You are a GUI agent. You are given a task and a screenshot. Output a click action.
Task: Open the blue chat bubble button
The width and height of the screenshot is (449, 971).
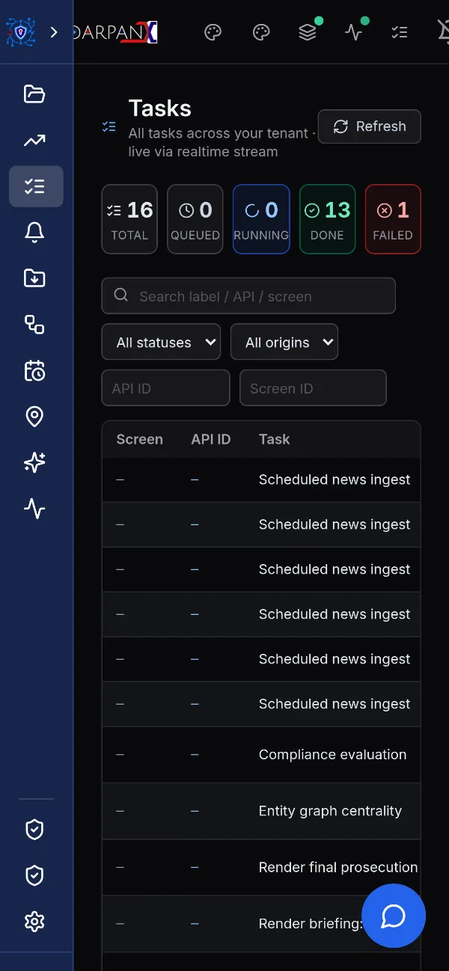(394, 916)
